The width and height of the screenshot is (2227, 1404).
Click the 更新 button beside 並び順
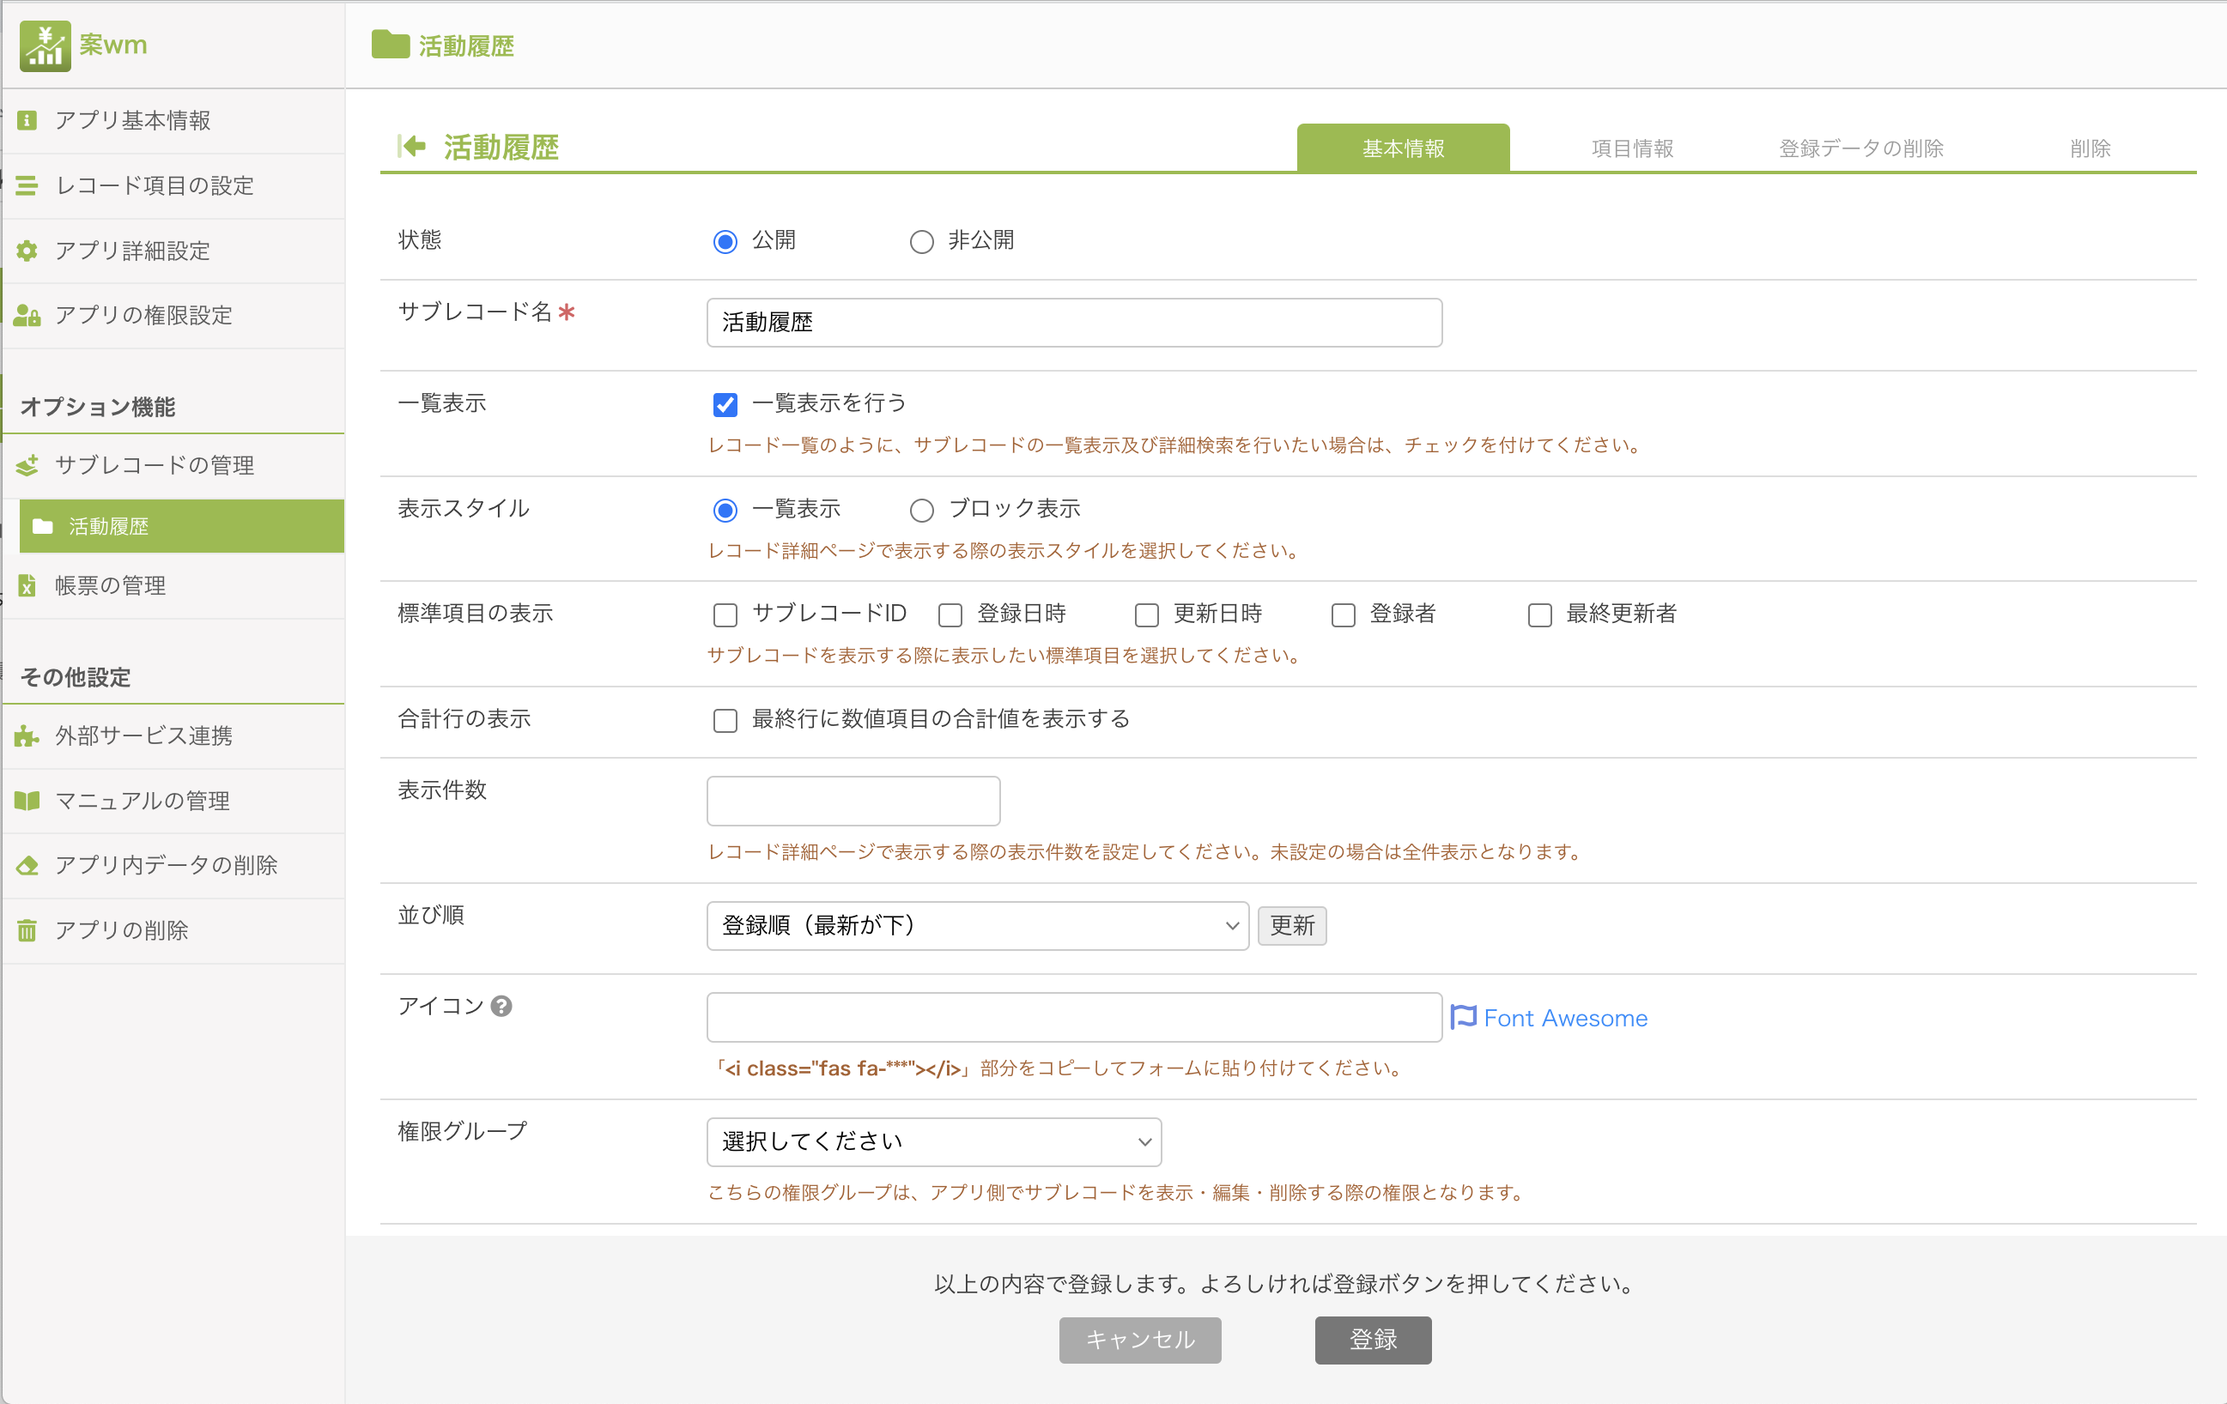(1291, 925)
